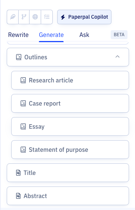Click the BETA badge

point(119,35)
